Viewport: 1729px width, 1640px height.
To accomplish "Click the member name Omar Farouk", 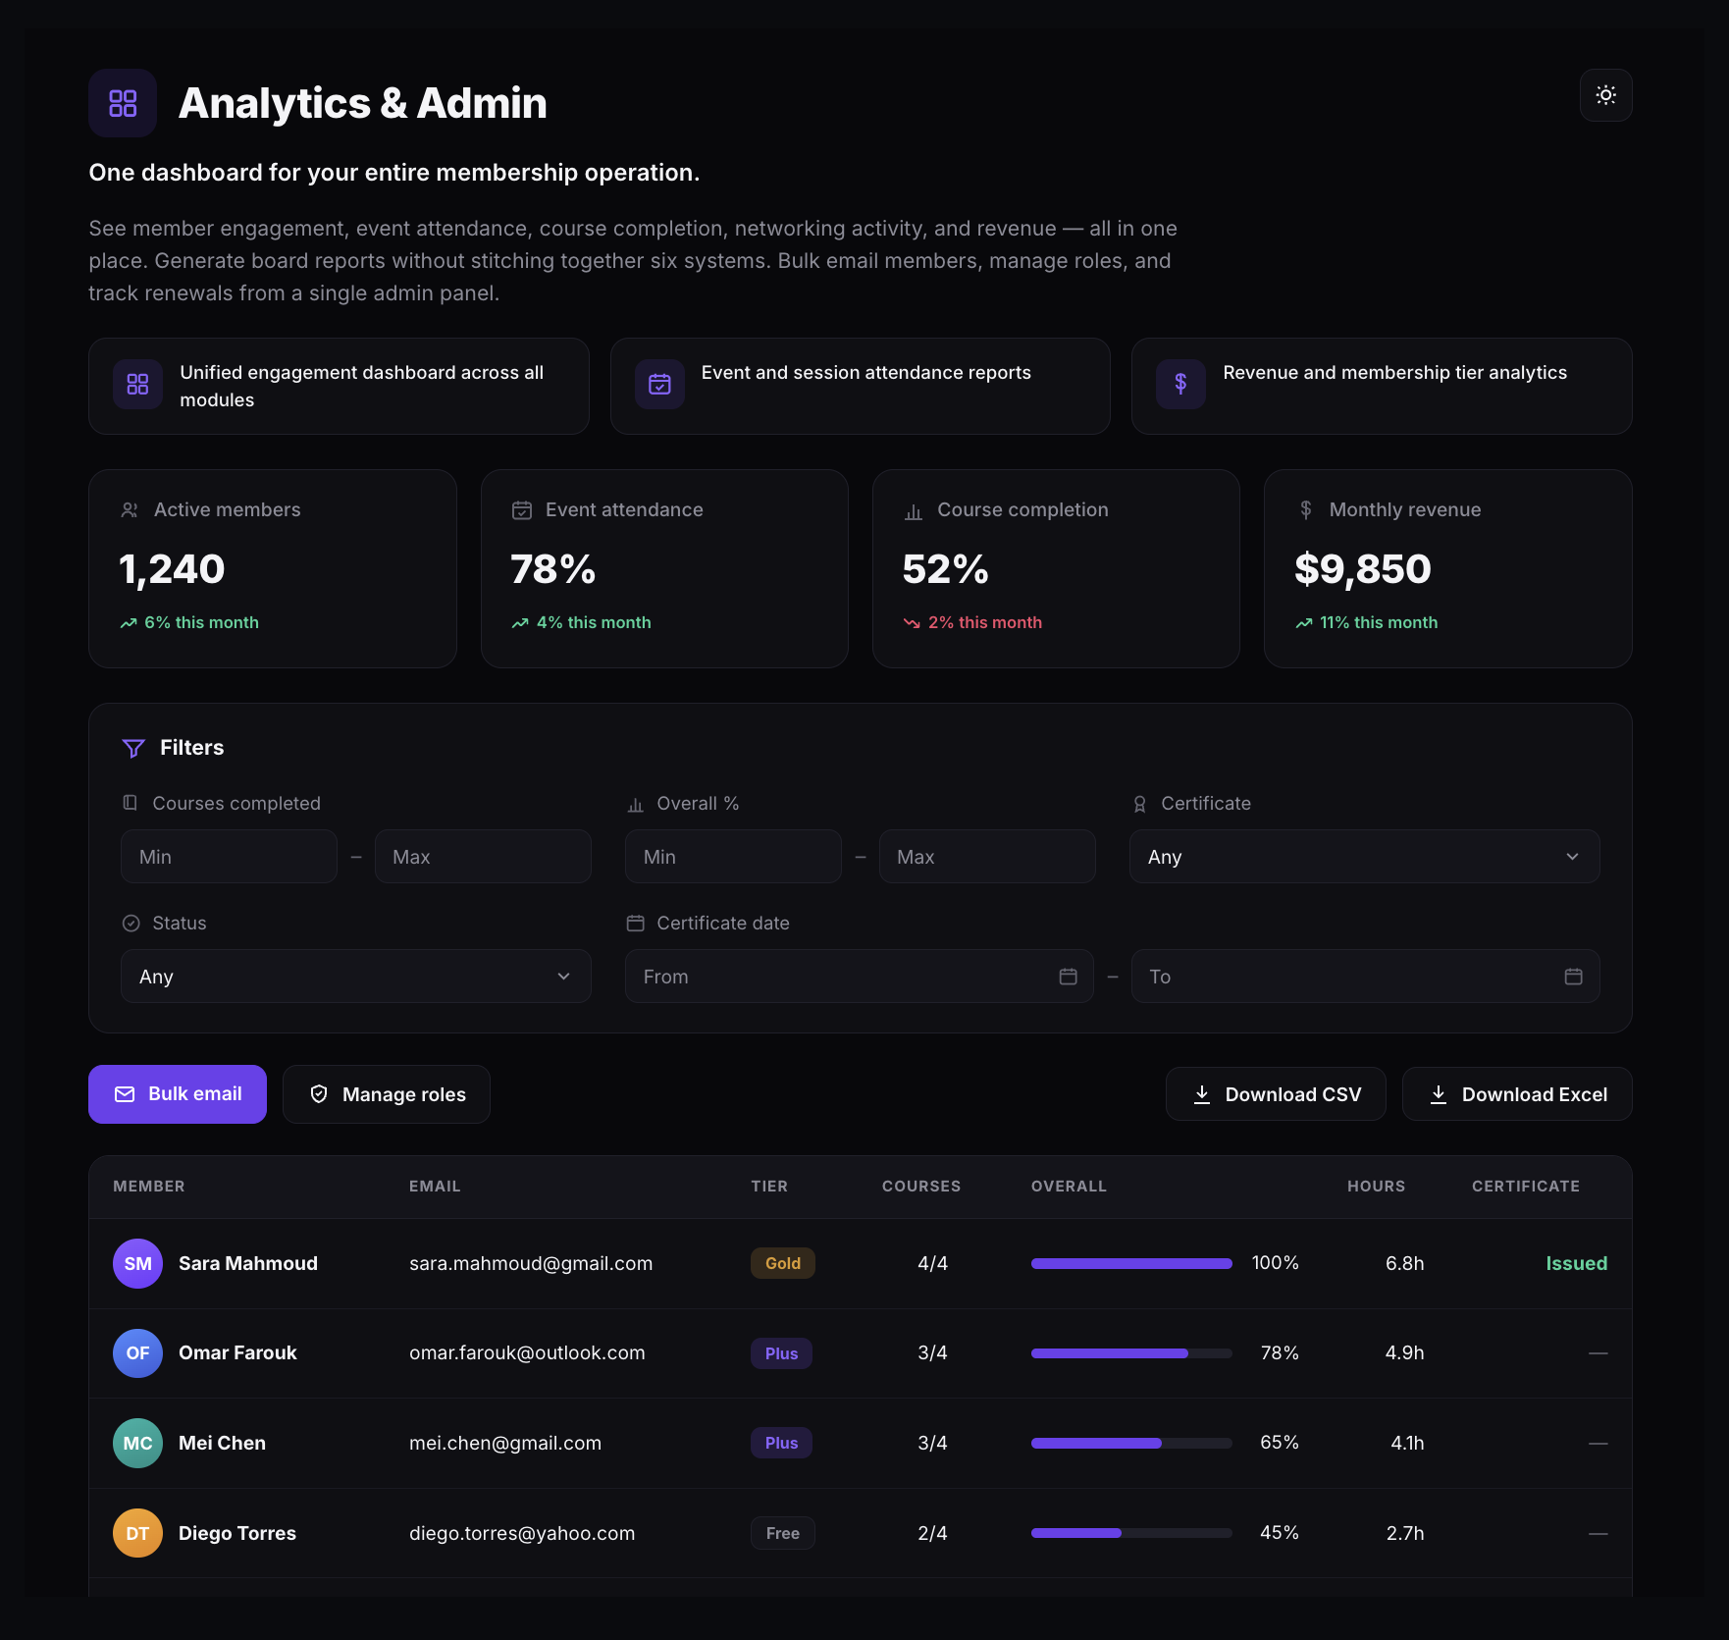I will click(x=237, y=1352).
